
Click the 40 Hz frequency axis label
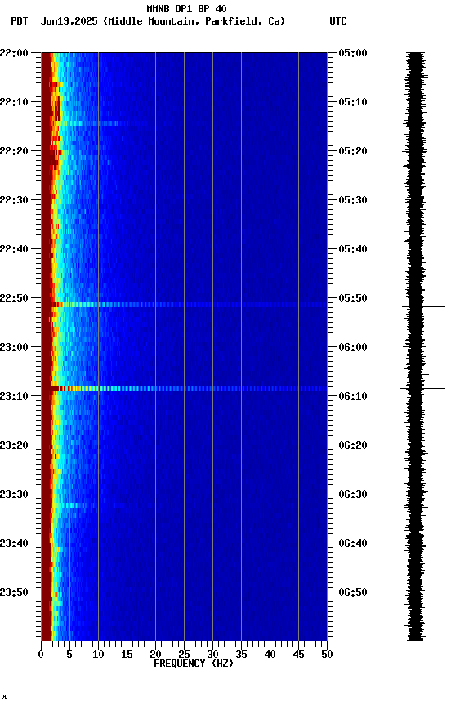coord(270,655)
